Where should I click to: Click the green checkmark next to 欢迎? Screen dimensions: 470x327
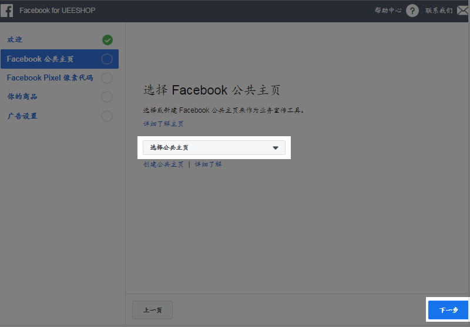108,40
